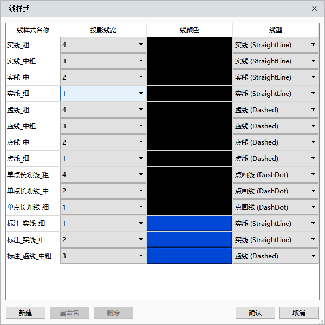325x325 pixels.
Task: Click the 新建 button
Action: point(25,313)
